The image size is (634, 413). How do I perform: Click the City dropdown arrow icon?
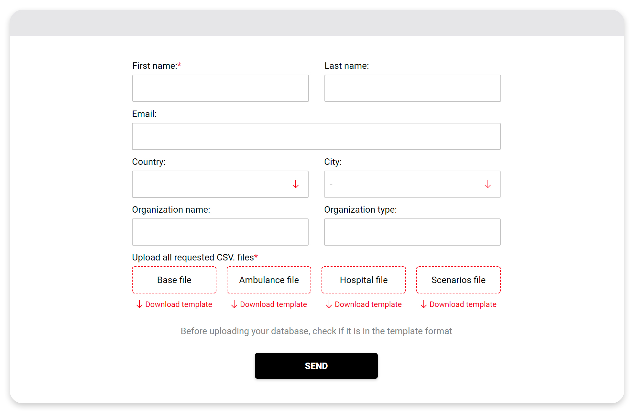487,184
